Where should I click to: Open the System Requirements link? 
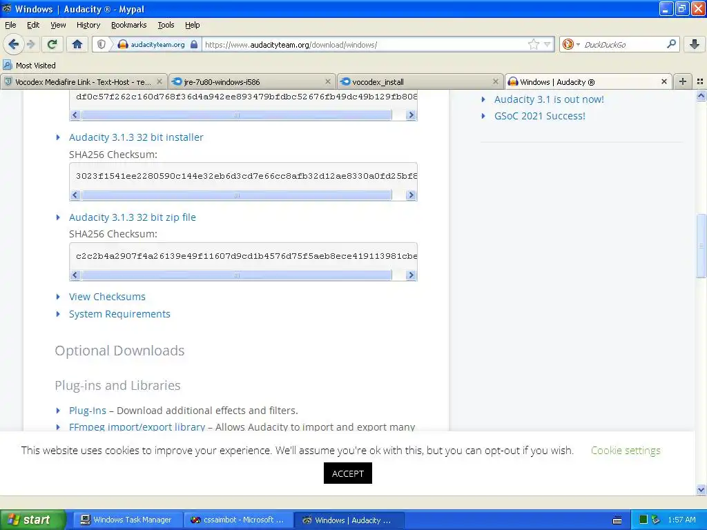119,314
